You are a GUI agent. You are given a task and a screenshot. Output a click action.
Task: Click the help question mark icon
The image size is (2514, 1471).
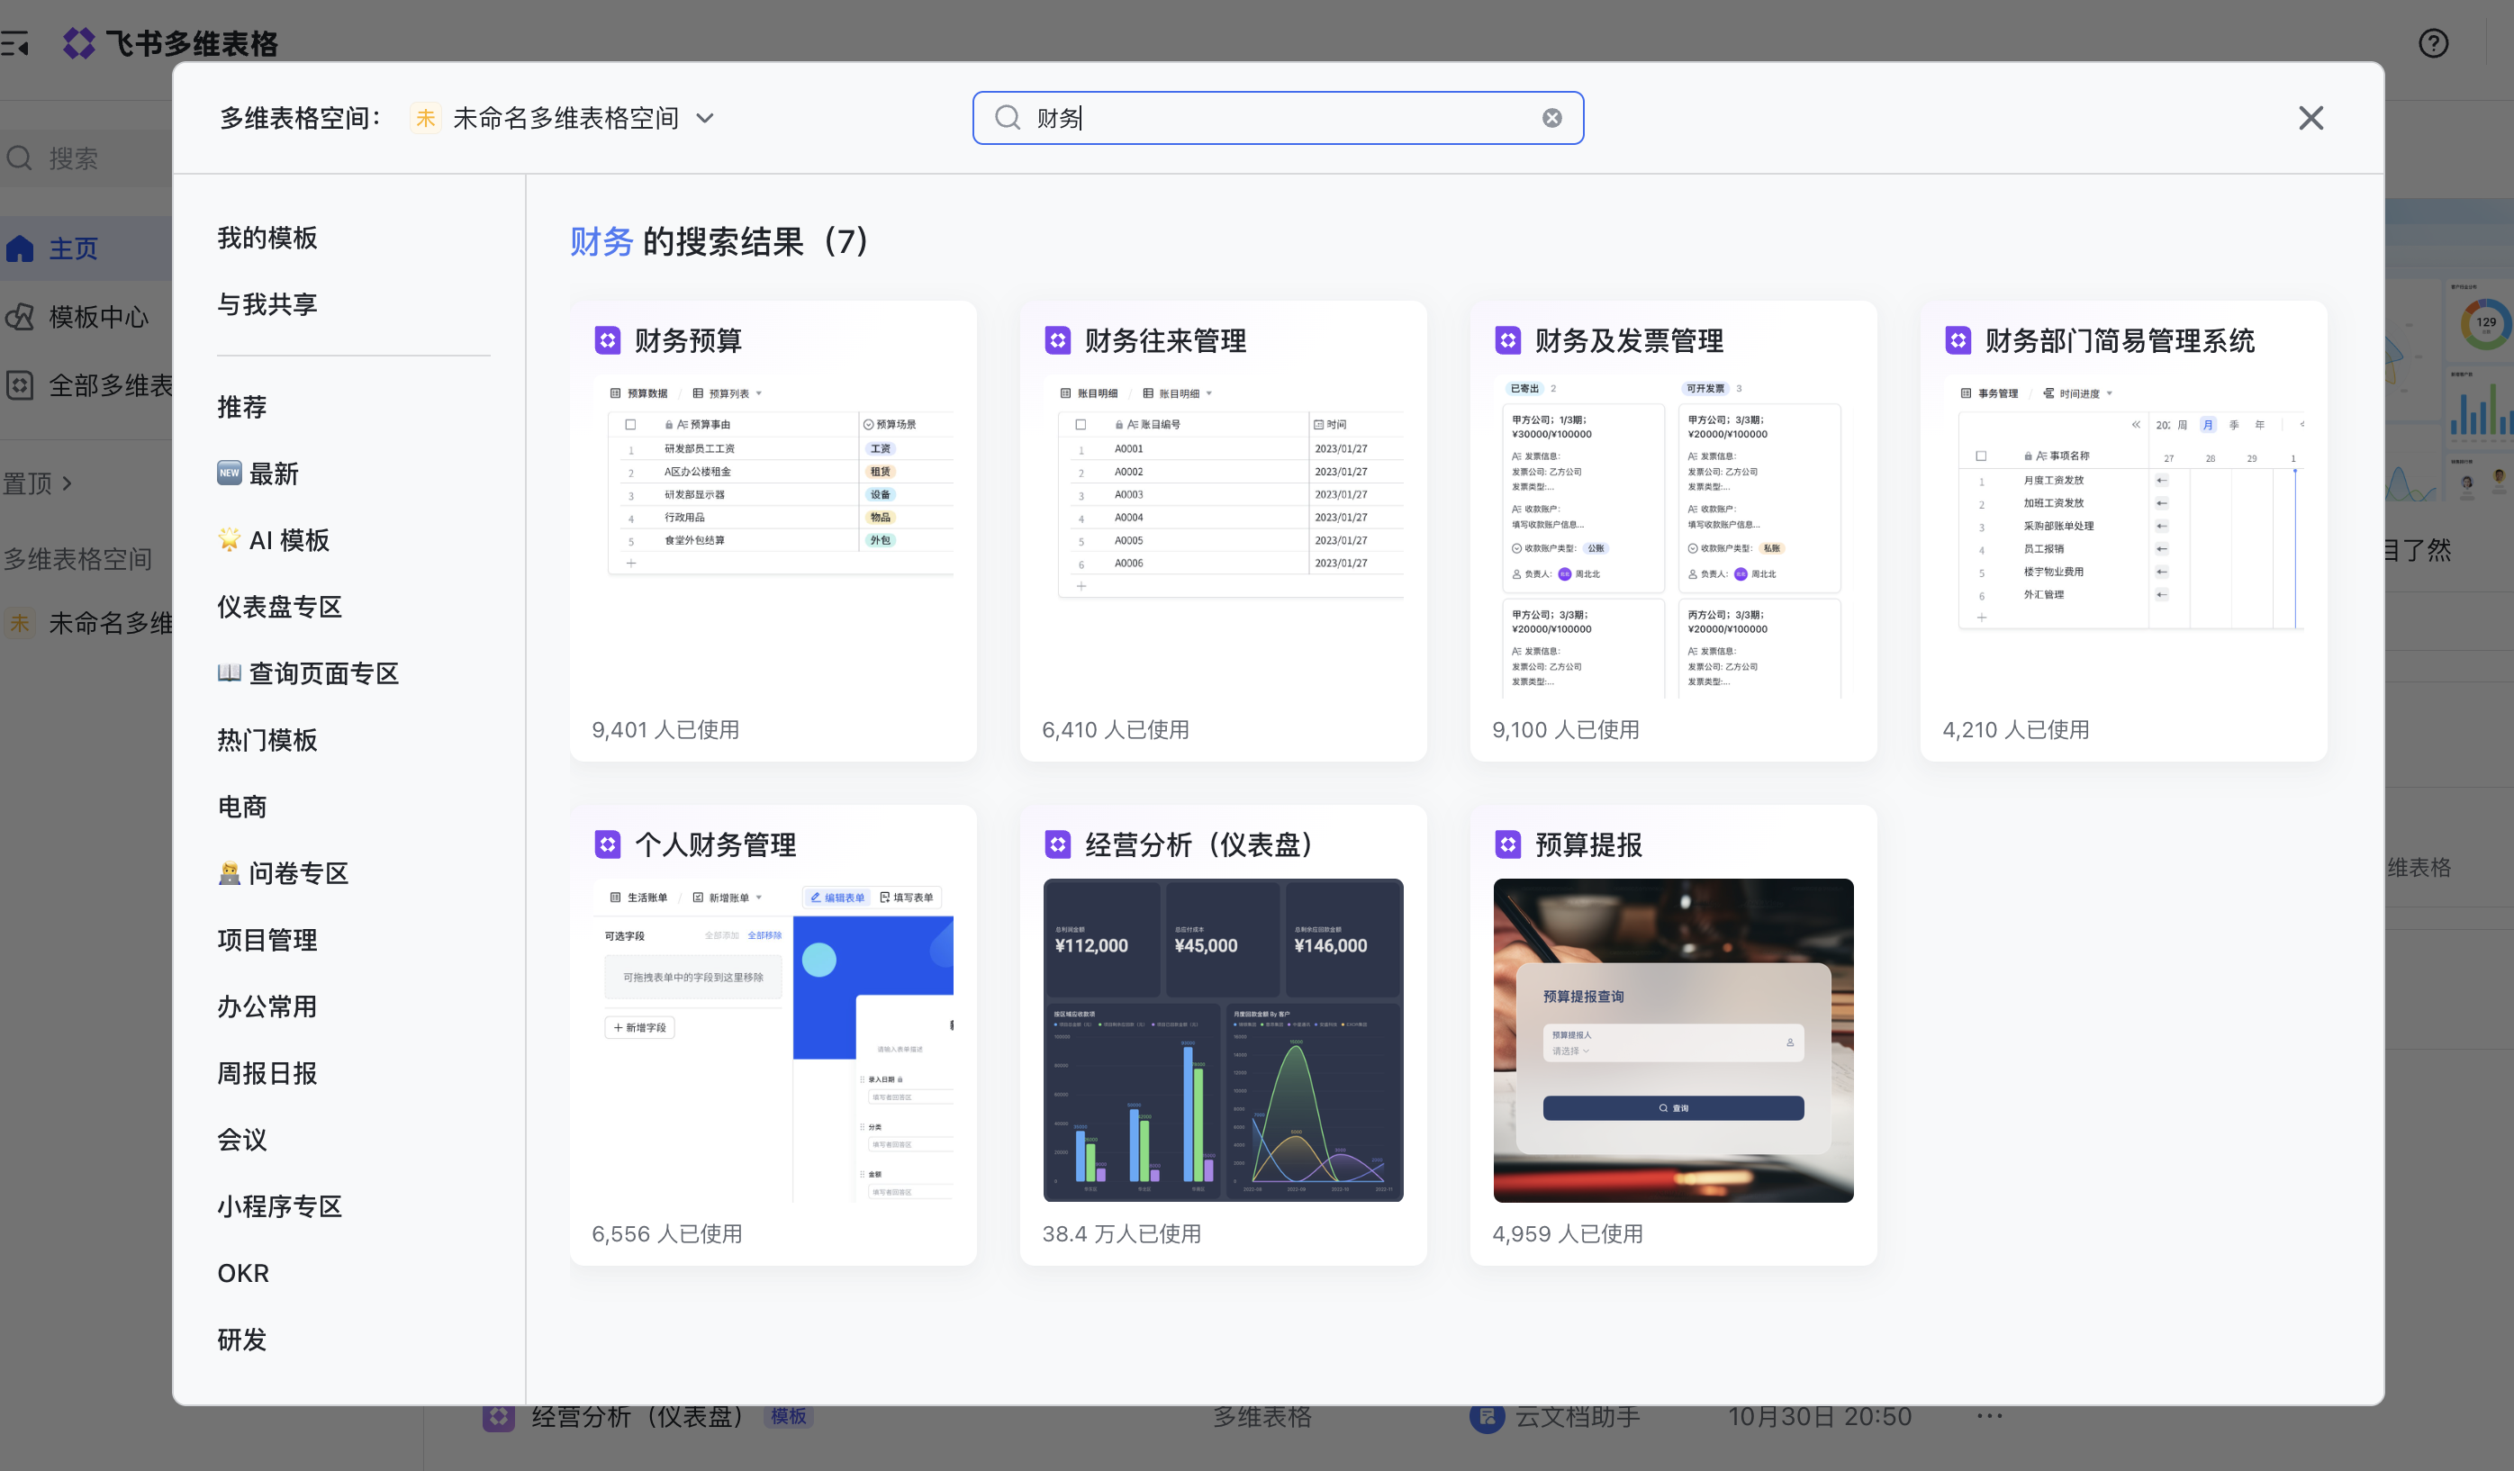pyautogui.click(x=2434, y=44)
